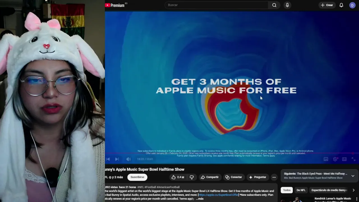
Task: Open the notifications bell
Action: (x=341, y=5)
